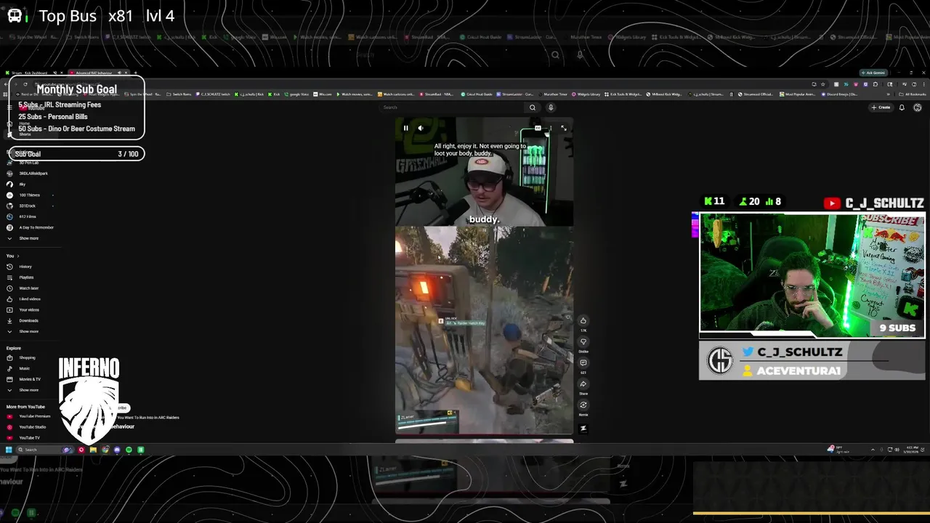Image resolution: width=930 pixels, height=523 pixels.
Task: Open Discord from taskbar
Action: click(117, 450)
